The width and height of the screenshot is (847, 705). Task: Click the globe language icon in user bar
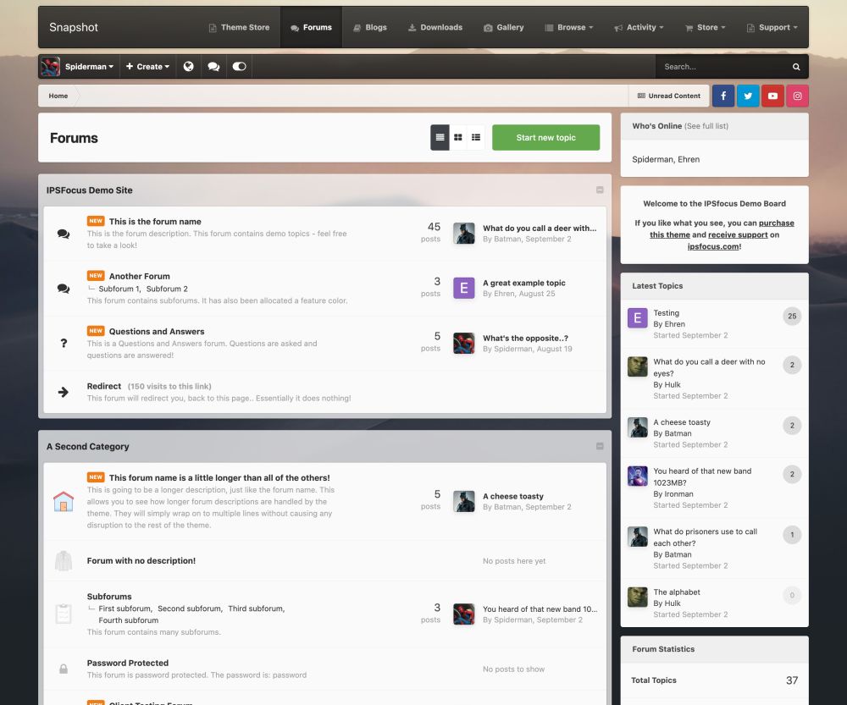(x=188, y=66)
